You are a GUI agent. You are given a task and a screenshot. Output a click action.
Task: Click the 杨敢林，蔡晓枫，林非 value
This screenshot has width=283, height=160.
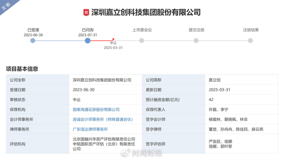coord(228,120)
